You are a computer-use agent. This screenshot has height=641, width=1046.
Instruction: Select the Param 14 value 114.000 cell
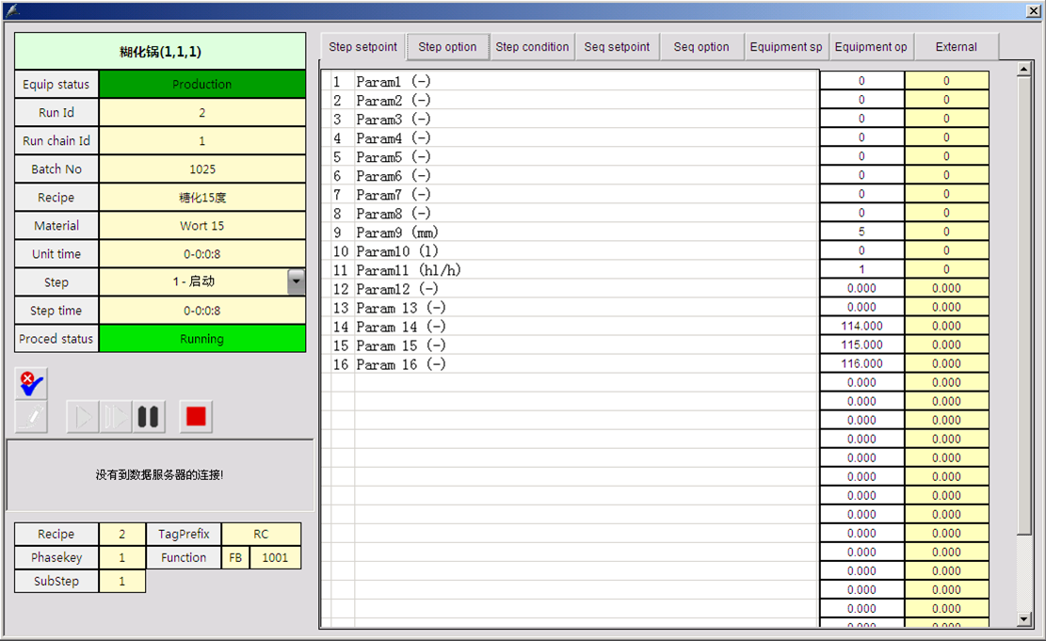coord(861,326)
